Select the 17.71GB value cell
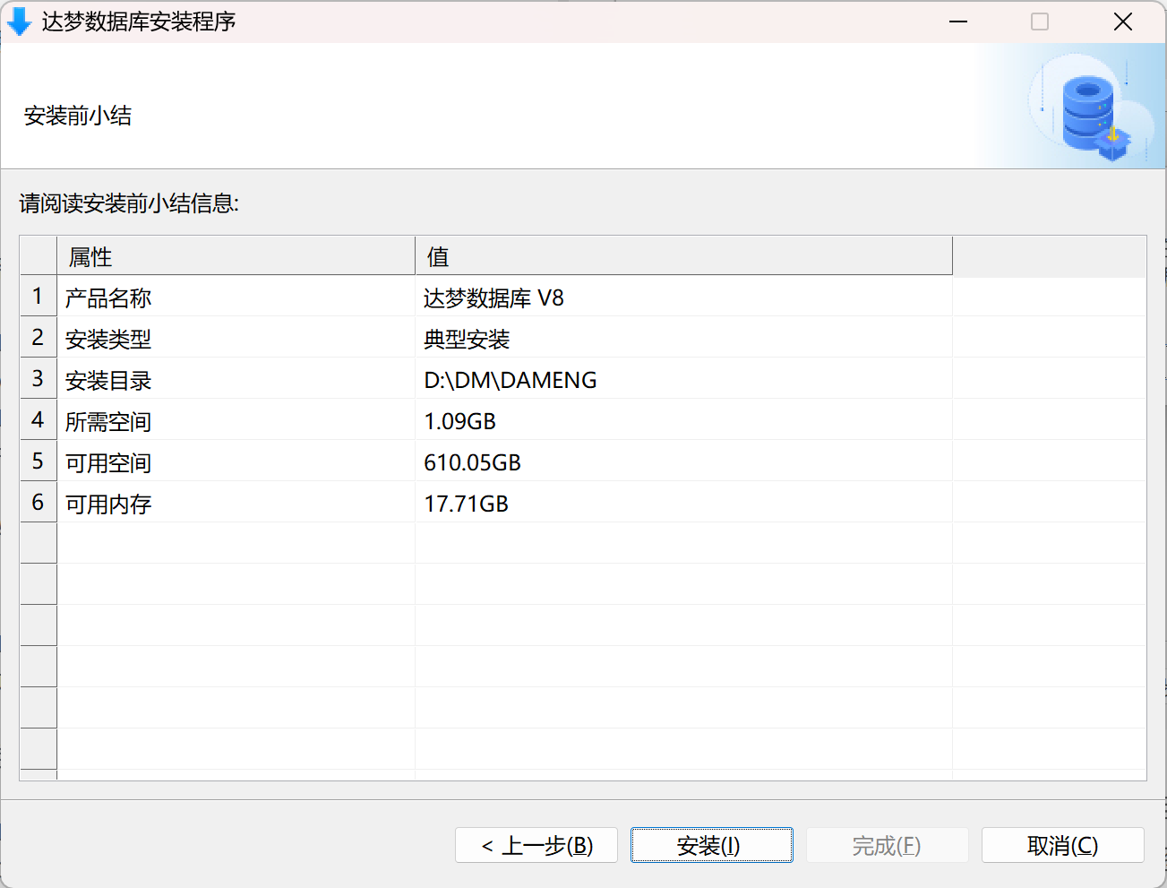This screenshot has width=1167, height=888. [684, 503]
